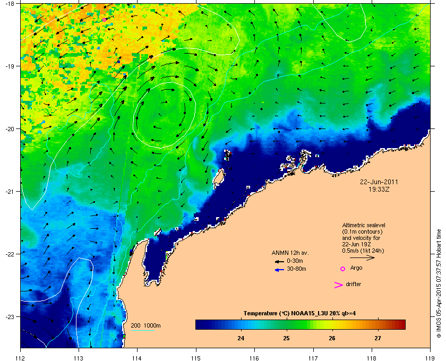Viewport: 446px width, 361px height.
Task: Click the blue 30-80m arrow legend symbol
Action: pyautogui.click(x=279, y=270)
